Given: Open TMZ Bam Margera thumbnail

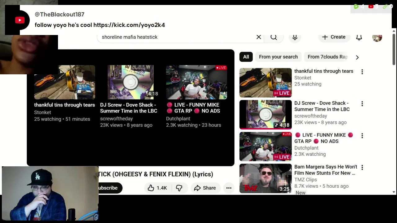Looking at the screenshot, I should pos(265,178).
